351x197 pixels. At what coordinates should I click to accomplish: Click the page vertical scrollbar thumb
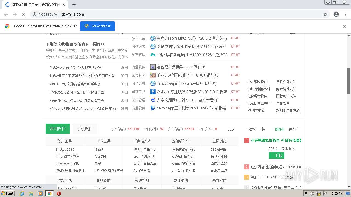pos(349,81)
